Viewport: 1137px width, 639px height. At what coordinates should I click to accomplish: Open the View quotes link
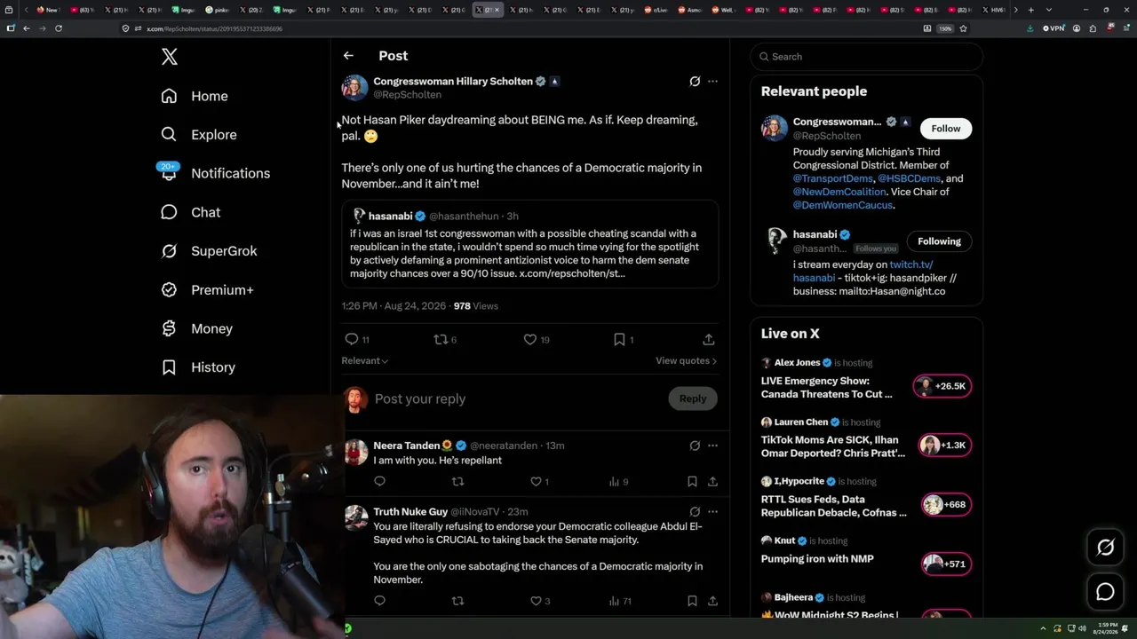[x=686, y=361]
